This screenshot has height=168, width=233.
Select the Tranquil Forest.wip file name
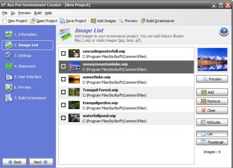click(x=101, y=90)
